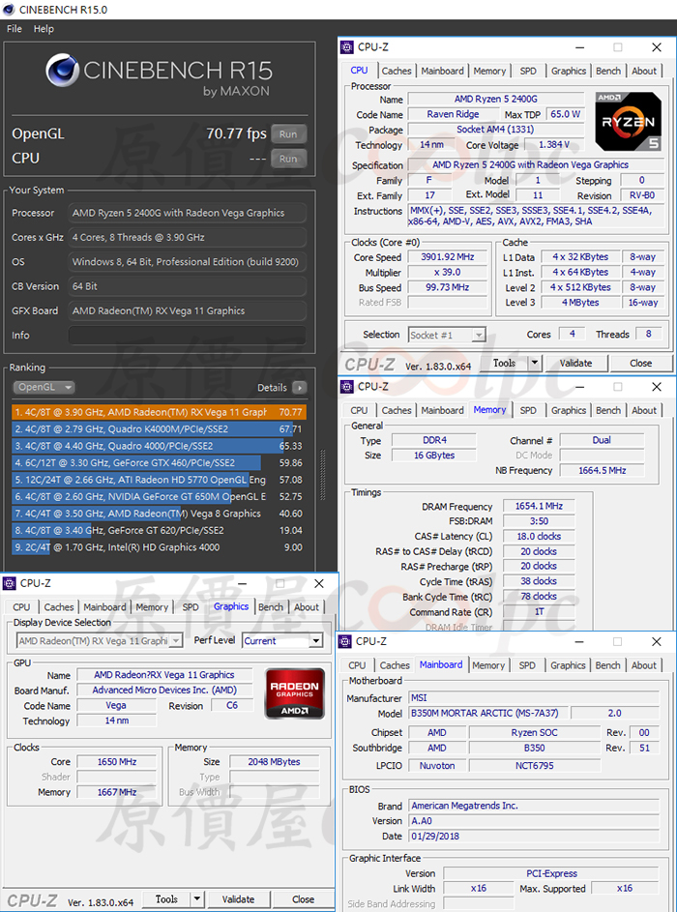Open the OpenGL ranking type dropdown
677x912 pixels.
pos(44,387)
